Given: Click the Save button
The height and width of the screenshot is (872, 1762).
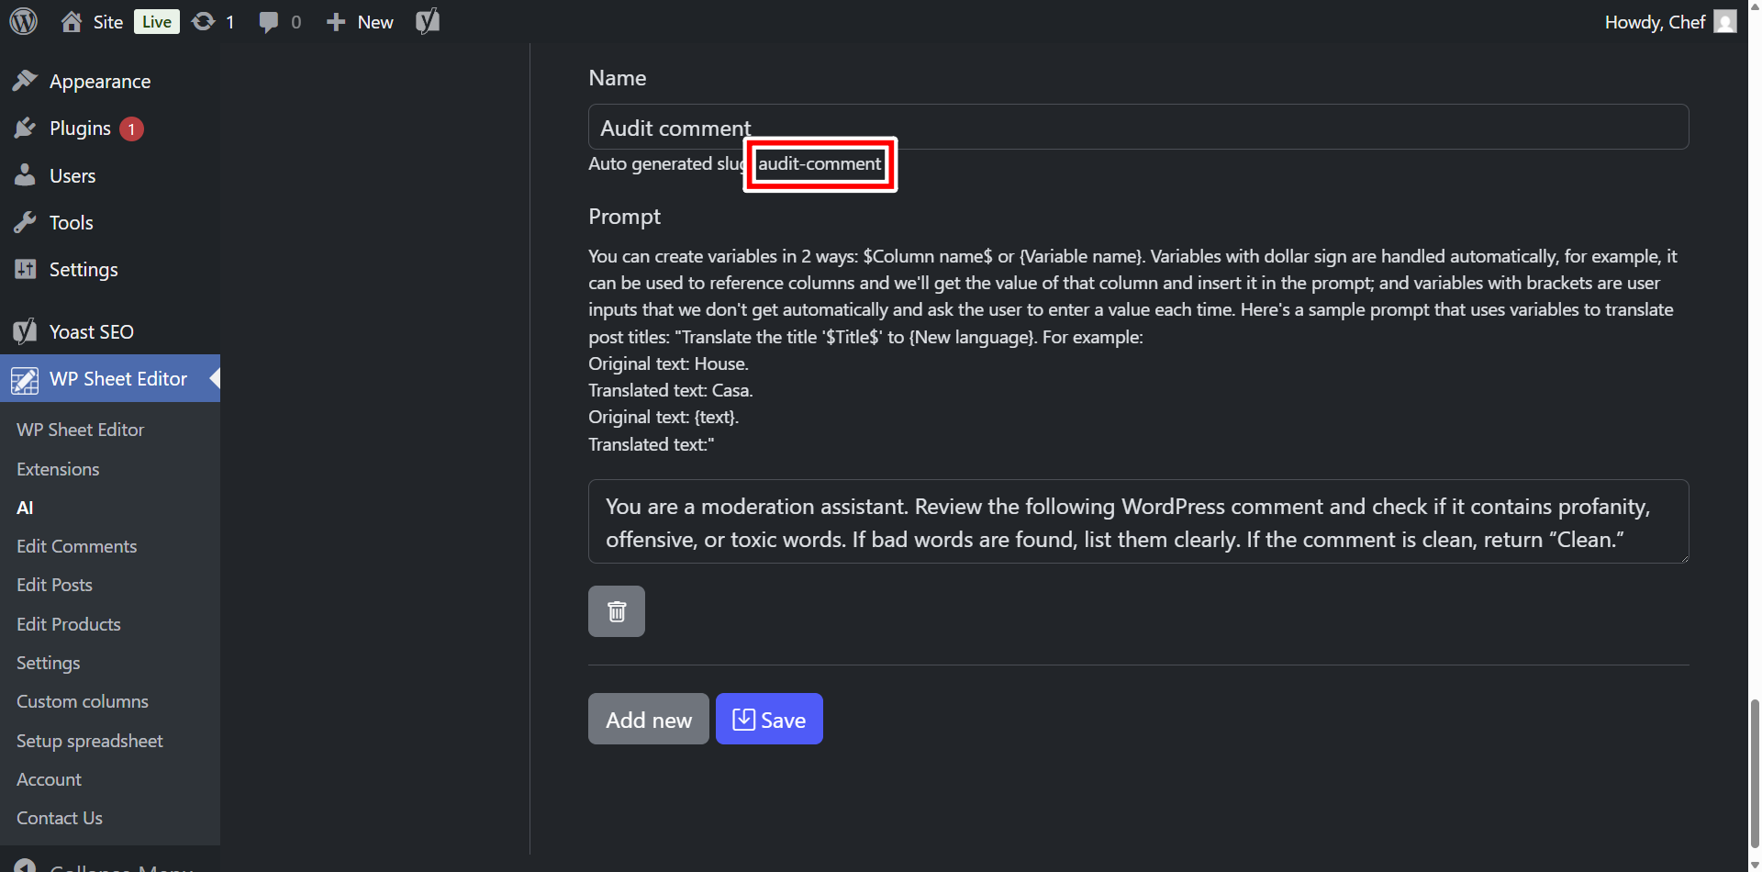Looking at the screenshot, I should (769, 719).
